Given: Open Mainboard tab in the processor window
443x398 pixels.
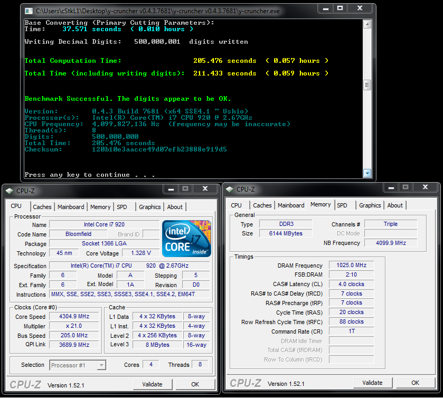Looking at the screenshot, I should click(x=71, y=207).
